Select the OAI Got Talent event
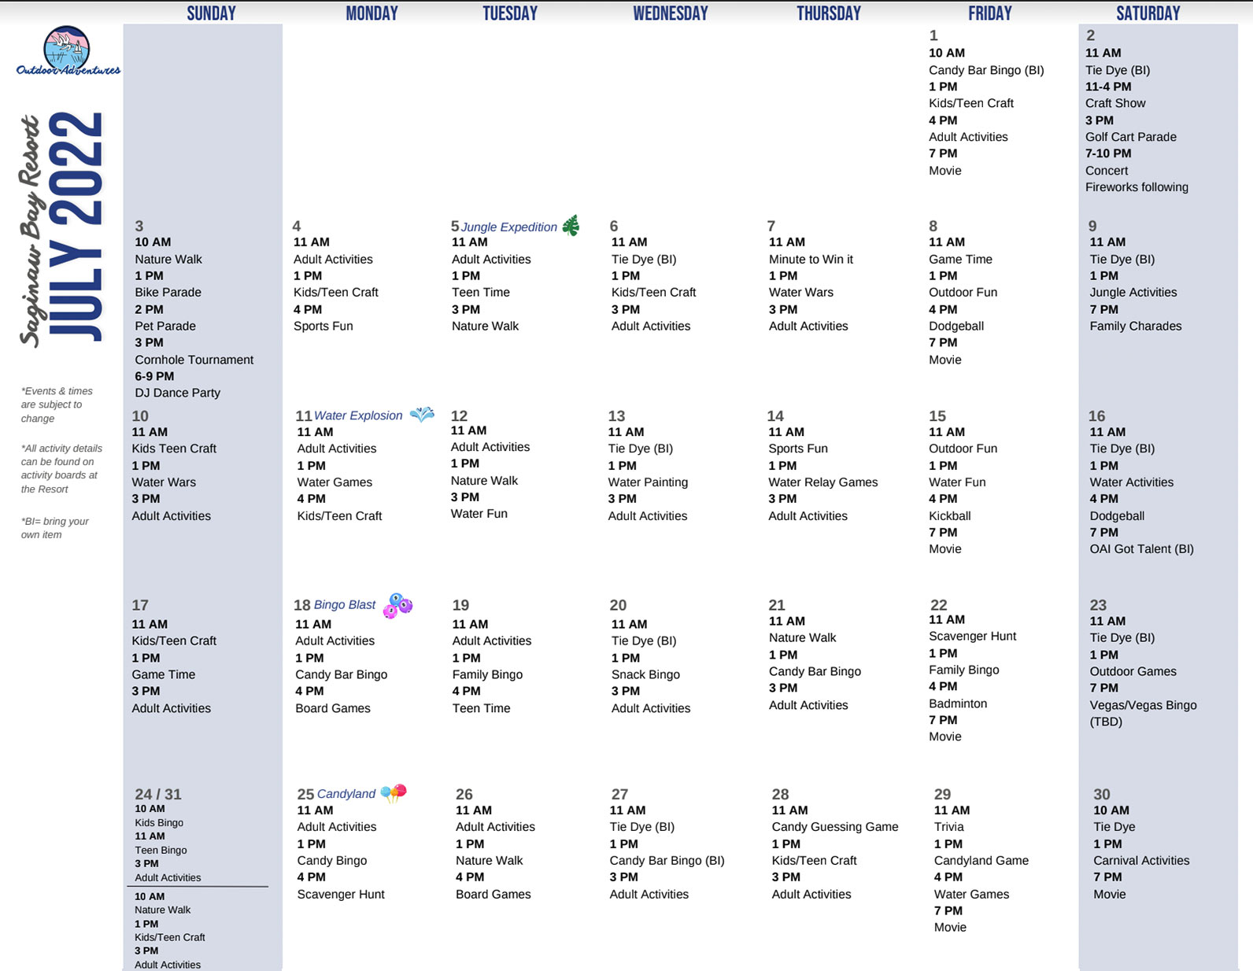 tap(1141, 549)
